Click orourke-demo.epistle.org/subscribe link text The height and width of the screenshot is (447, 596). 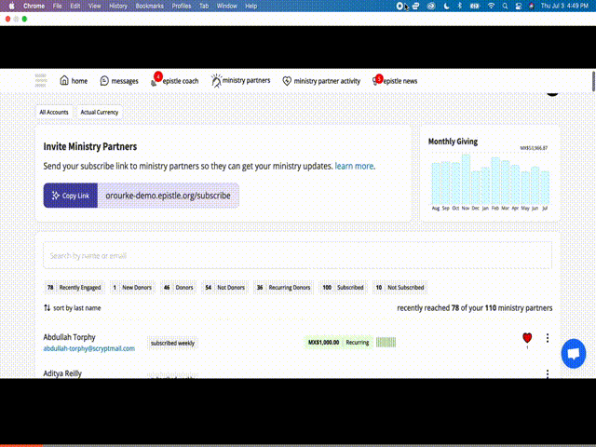click(168, 196)
